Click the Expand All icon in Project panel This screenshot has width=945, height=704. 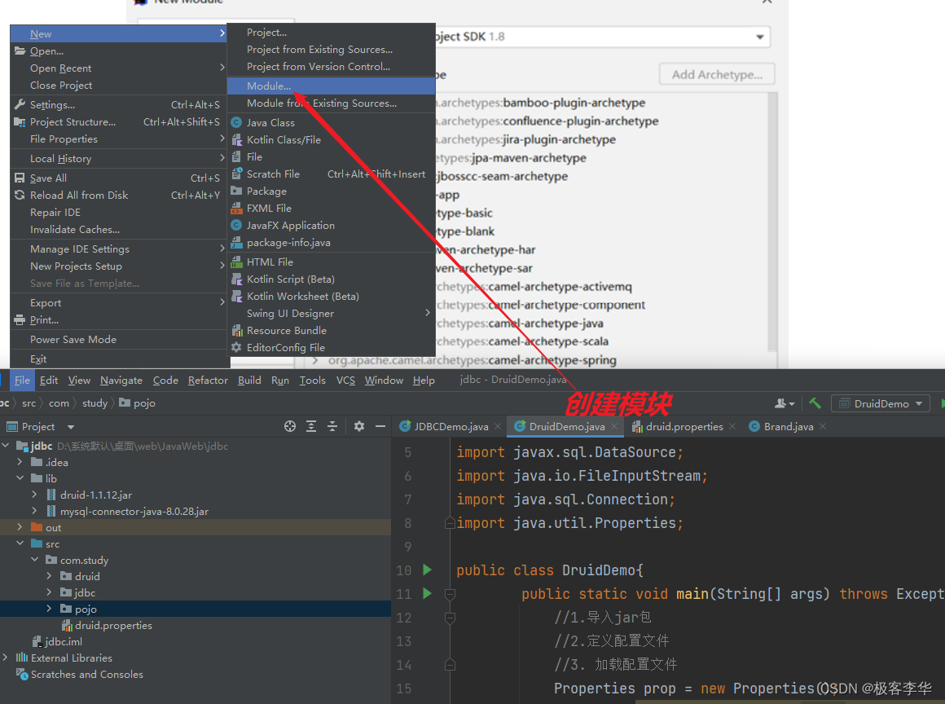tap(311, 426)
